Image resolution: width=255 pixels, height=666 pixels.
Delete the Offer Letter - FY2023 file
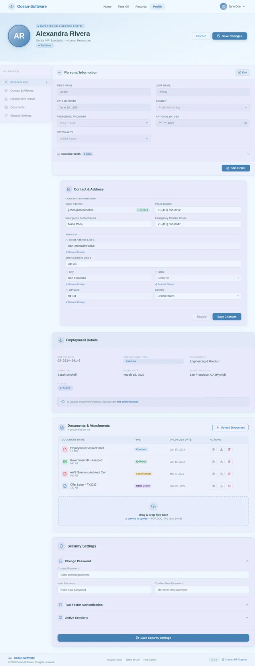229,486
